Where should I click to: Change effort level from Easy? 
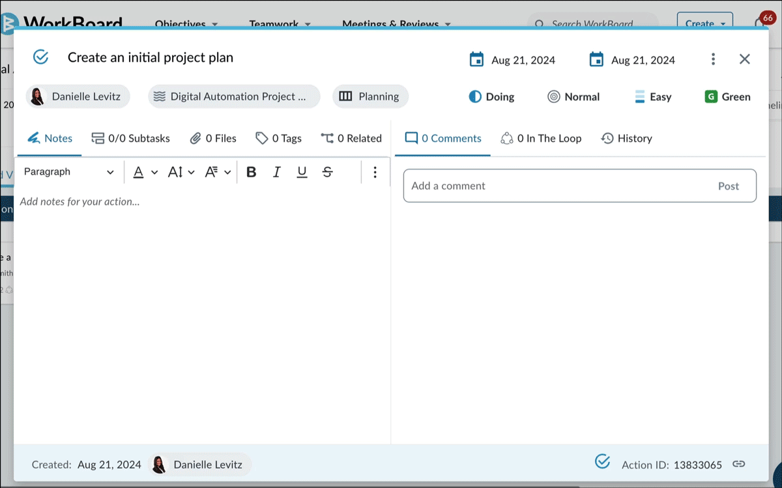652,96
